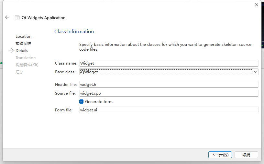Viewport: 264px width, 164px height.
Task: Expand the Base class dropdown arrow
Action: tap(256, 72)
